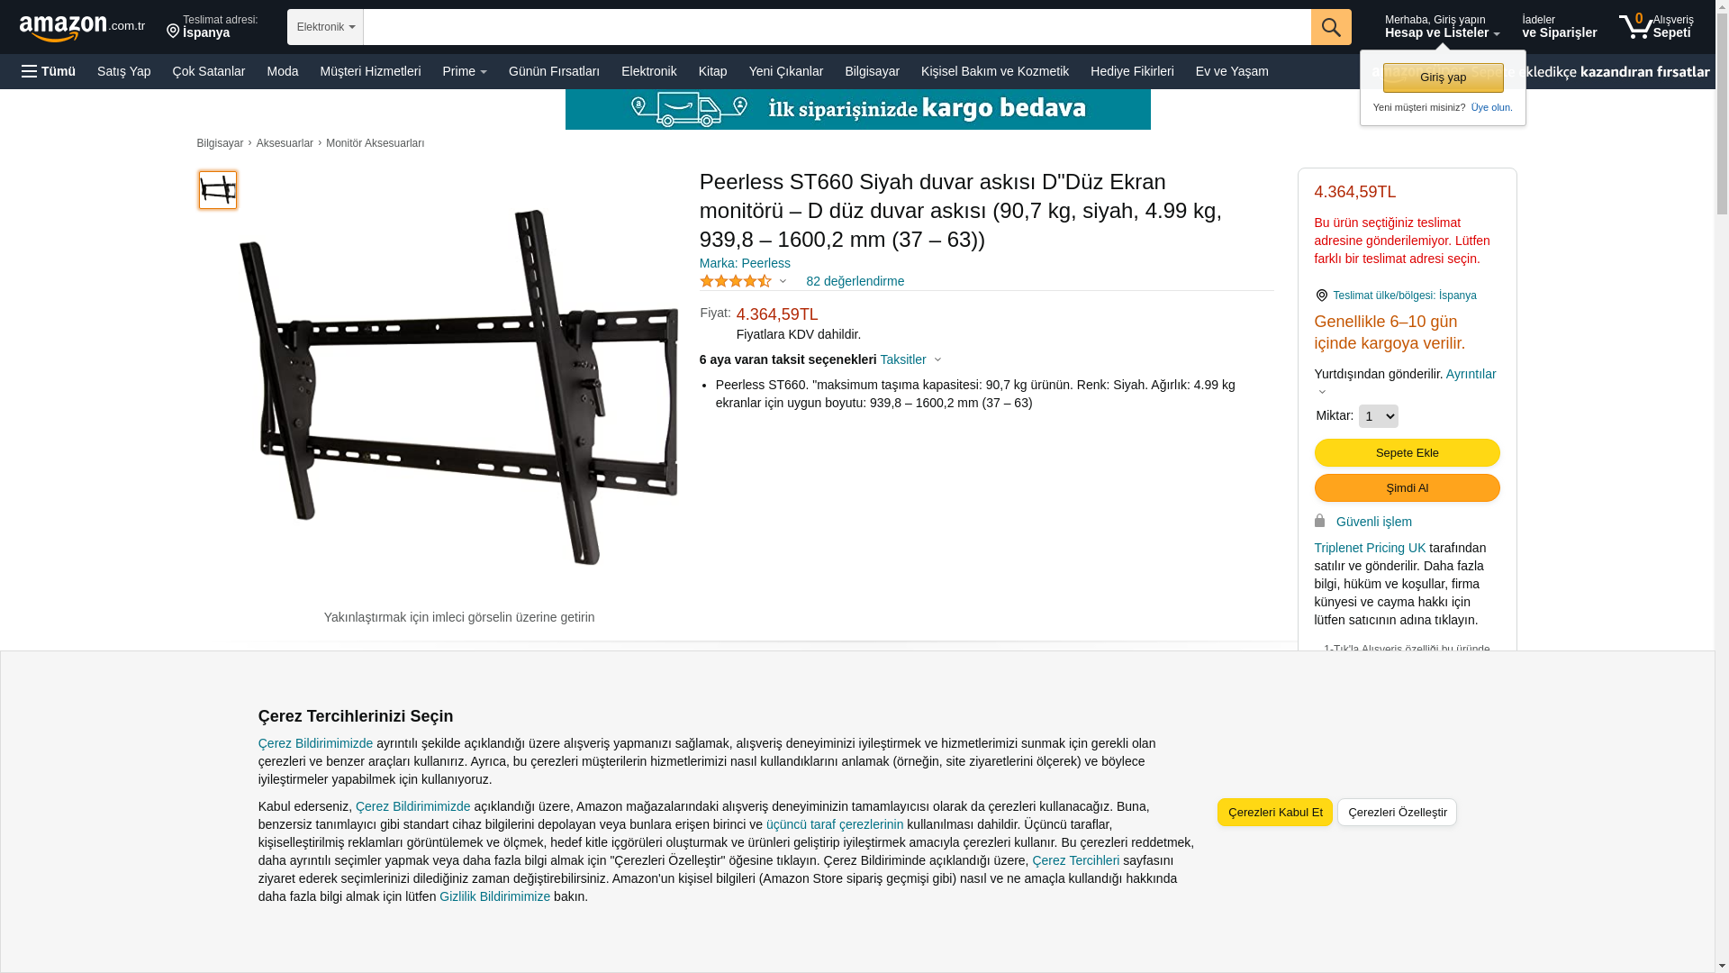1729x973 pixels.
Task: Accept cookies with Çerezleri Kabul Et
Action: click(1274, 812)
